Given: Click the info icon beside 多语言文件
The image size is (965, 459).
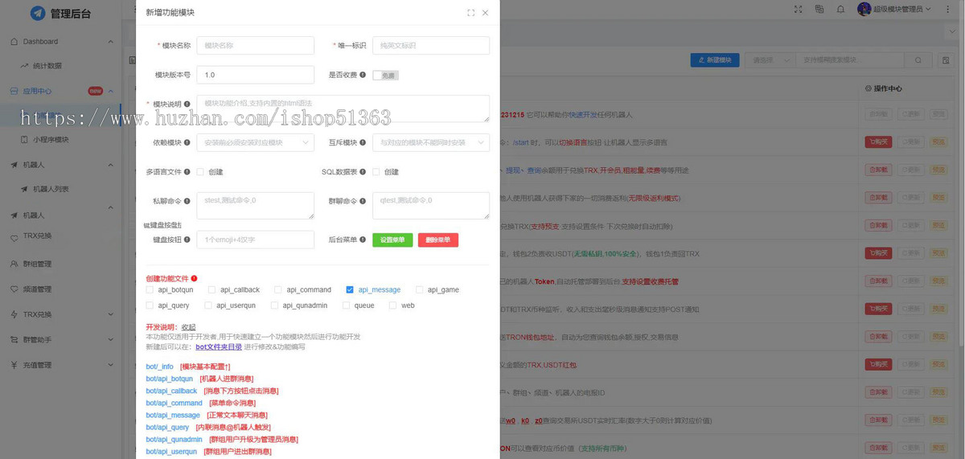Looking at the screenshot, I should point(187,172).
